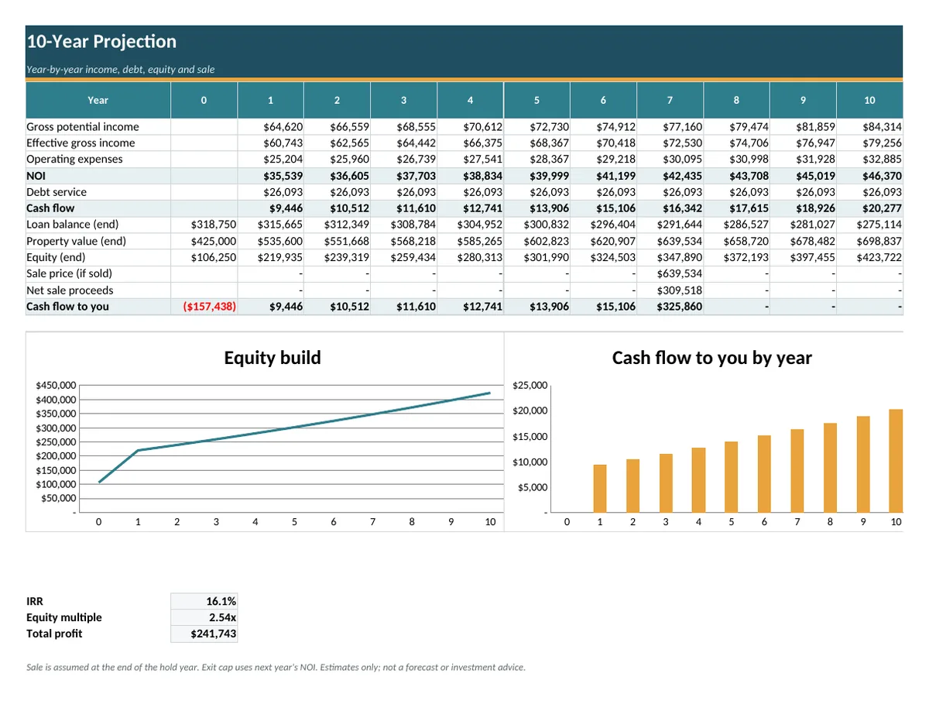Image resolution: width=929 pixels, height=718 pixels.
Task: Select the column header for year 5
Action: tap(536, 100)
